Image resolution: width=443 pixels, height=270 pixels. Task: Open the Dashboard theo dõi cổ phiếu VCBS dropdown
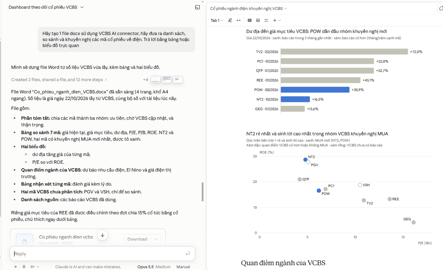coord(46,7)
